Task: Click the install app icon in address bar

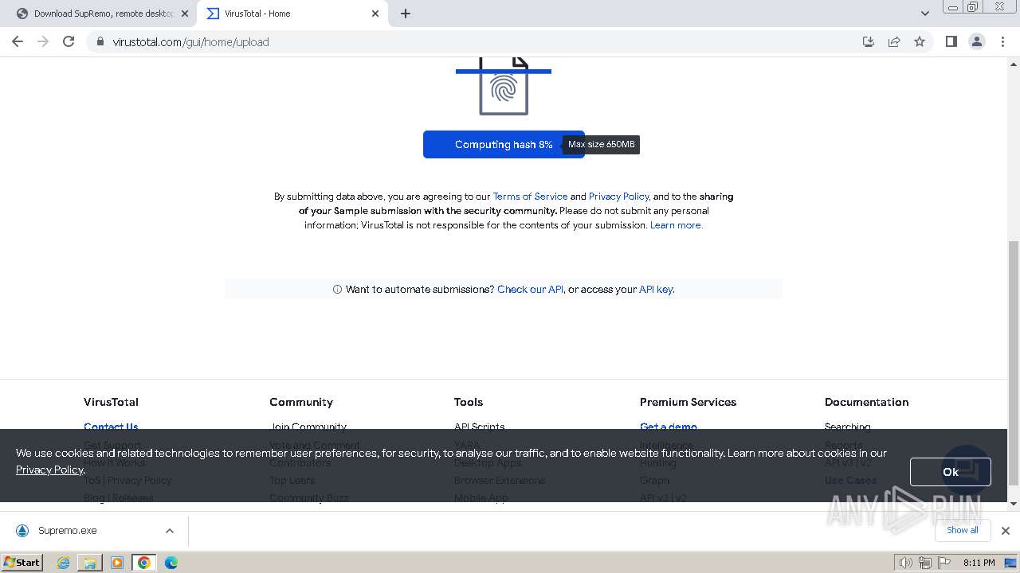Action: 869,41
